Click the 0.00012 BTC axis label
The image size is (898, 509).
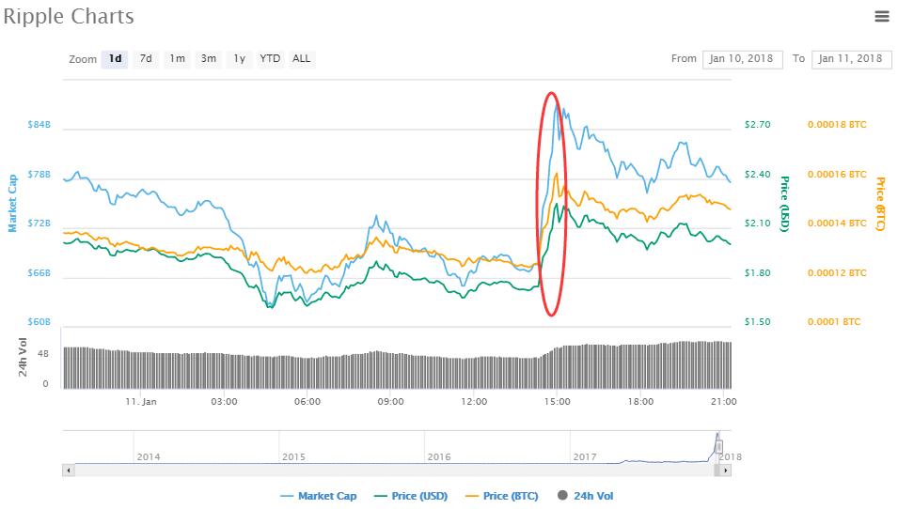(837, 272)
